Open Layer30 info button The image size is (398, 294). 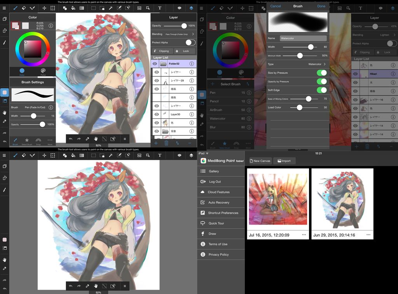192,114
